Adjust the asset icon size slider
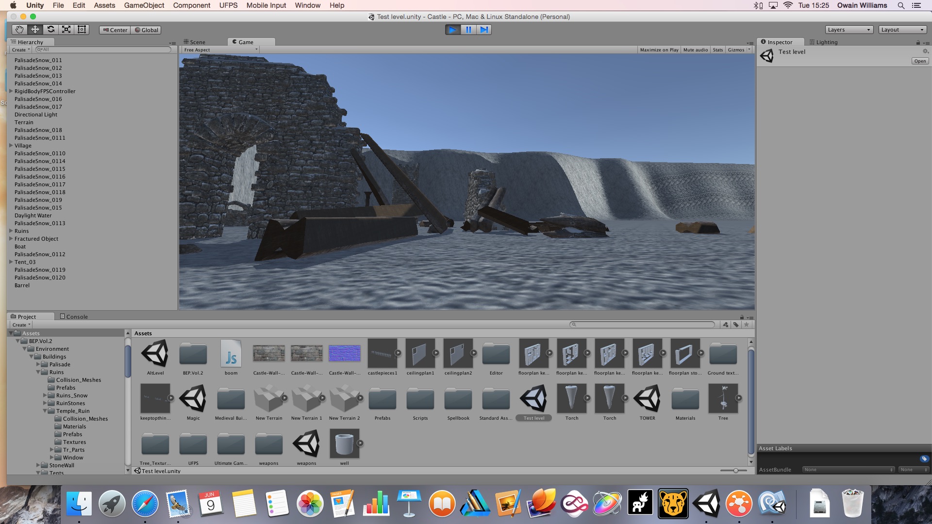The width and height of the screenshot is (932, 524). click(x=735, y=471)
